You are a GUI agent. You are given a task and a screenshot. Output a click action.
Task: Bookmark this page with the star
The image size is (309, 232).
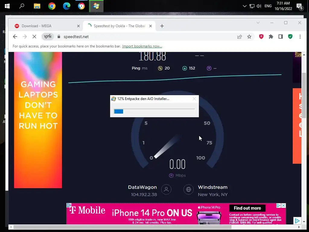pyautogui.click(x=249, y=37)
